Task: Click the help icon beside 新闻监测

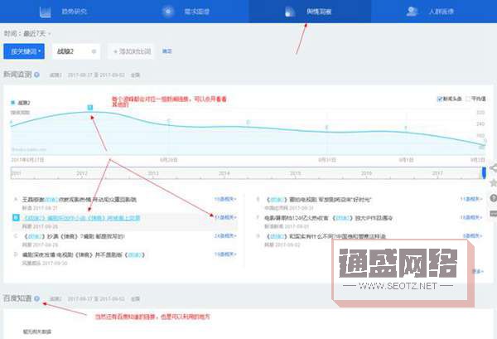Action: [36, 75]
